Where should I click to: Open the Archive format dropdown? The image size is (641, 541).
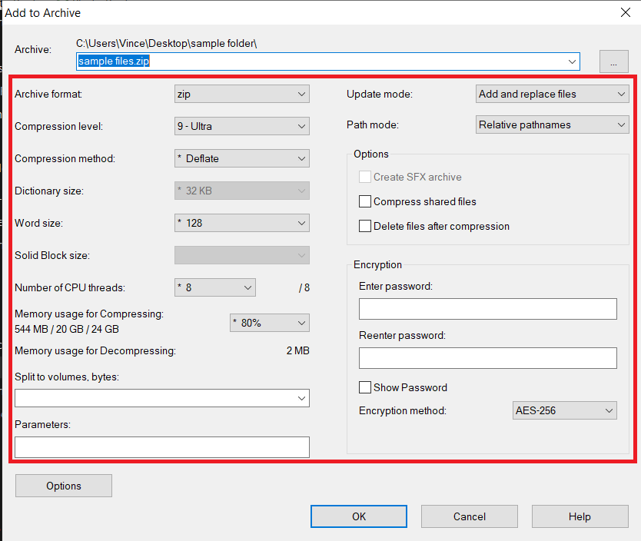tap(241, 93)
